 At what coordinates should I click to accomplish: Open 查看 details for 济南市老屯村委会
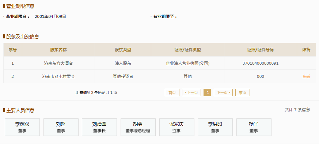pyautogui.click(x=306, y=76)
